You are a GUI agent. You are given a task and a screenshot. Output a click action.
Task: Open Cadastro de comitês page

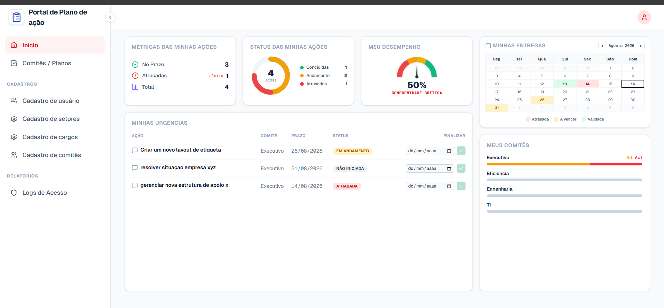[x=55, y=155]
